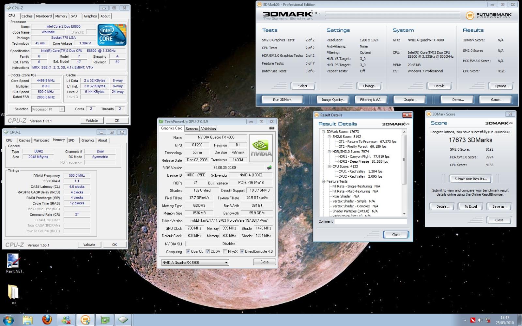
Task: Click the To Excel button
Action: pyautogui.click(x=470, y=206)
